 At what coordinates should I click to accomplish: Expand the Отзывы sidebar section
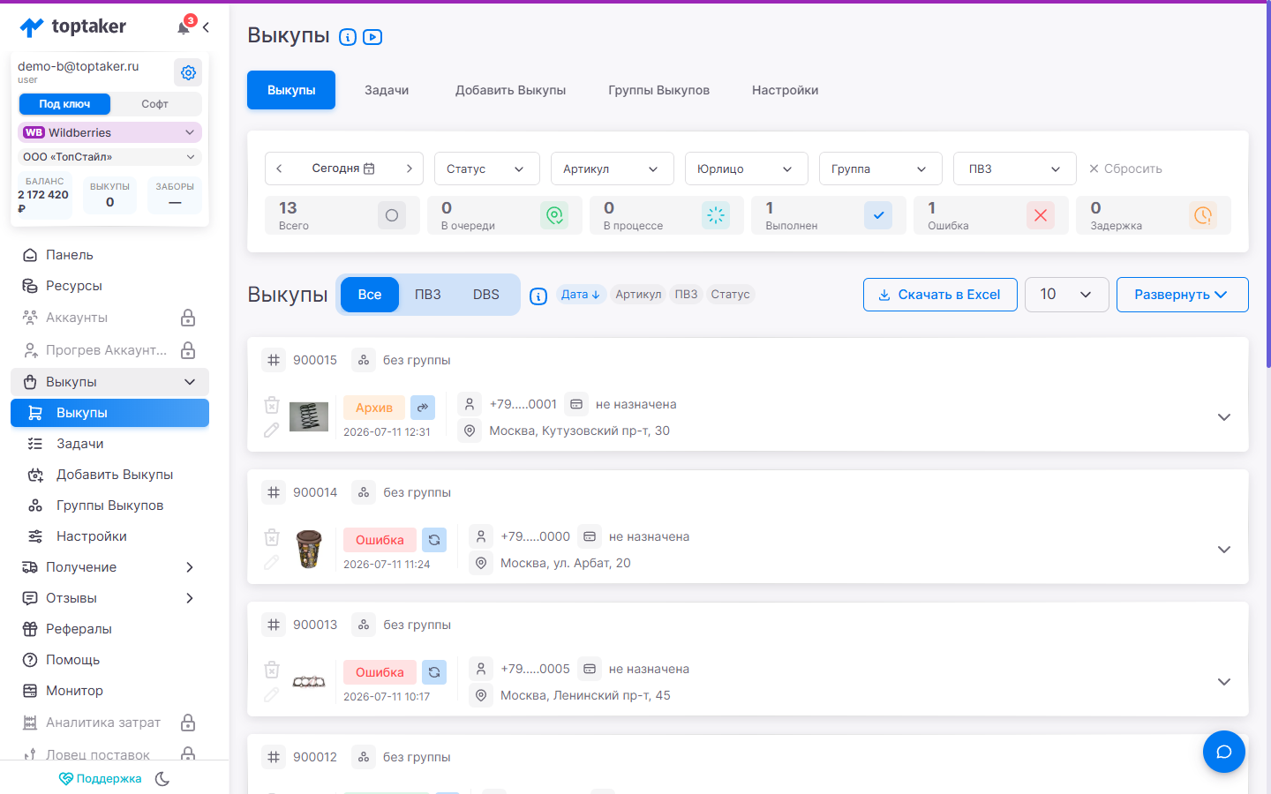pyautogui.click(x=109, y=598)
